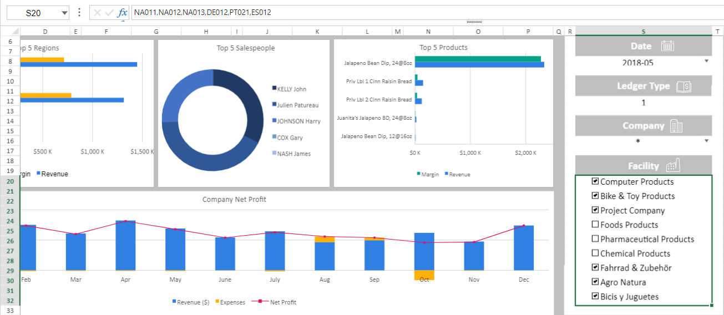This screenshot has width=724, height=315.
Task: Click inside the formula bar text
Action: pyautogui.click(x=203, y=12)
